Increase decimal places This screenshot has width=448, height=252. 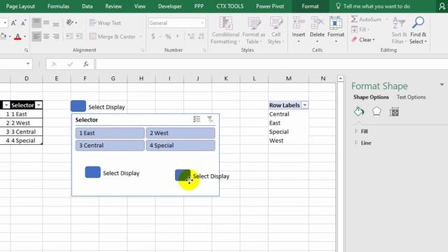191,36
